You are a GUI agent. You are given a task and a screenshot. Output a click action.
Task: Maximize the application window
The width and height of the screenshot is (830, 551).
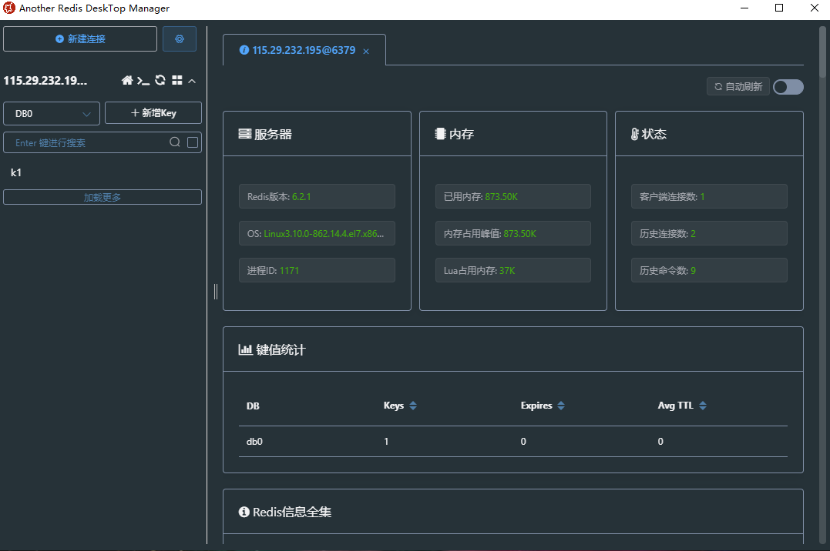779,8
